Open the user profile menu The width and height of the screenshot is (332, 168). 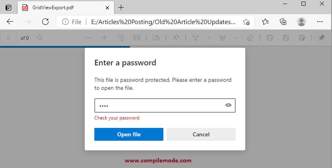click(301, 22)
